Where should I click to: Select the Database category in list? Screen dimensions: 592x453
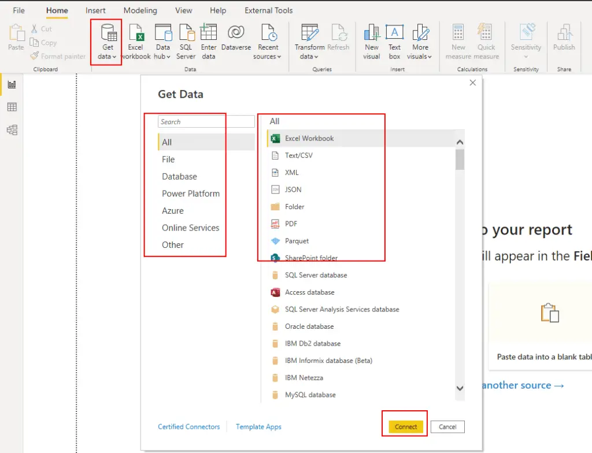pyautogui.click(x=179, y=176)
